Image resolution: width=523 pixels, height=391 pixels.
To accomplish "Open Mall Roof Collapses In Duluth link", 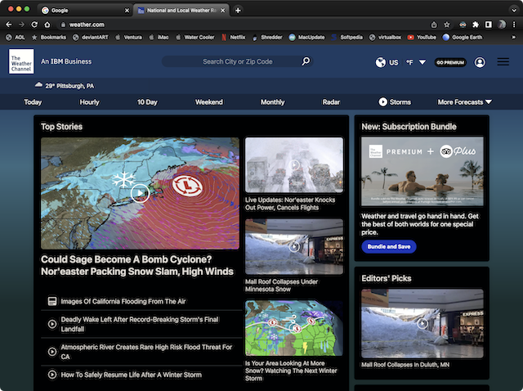I will pos(405,365).
